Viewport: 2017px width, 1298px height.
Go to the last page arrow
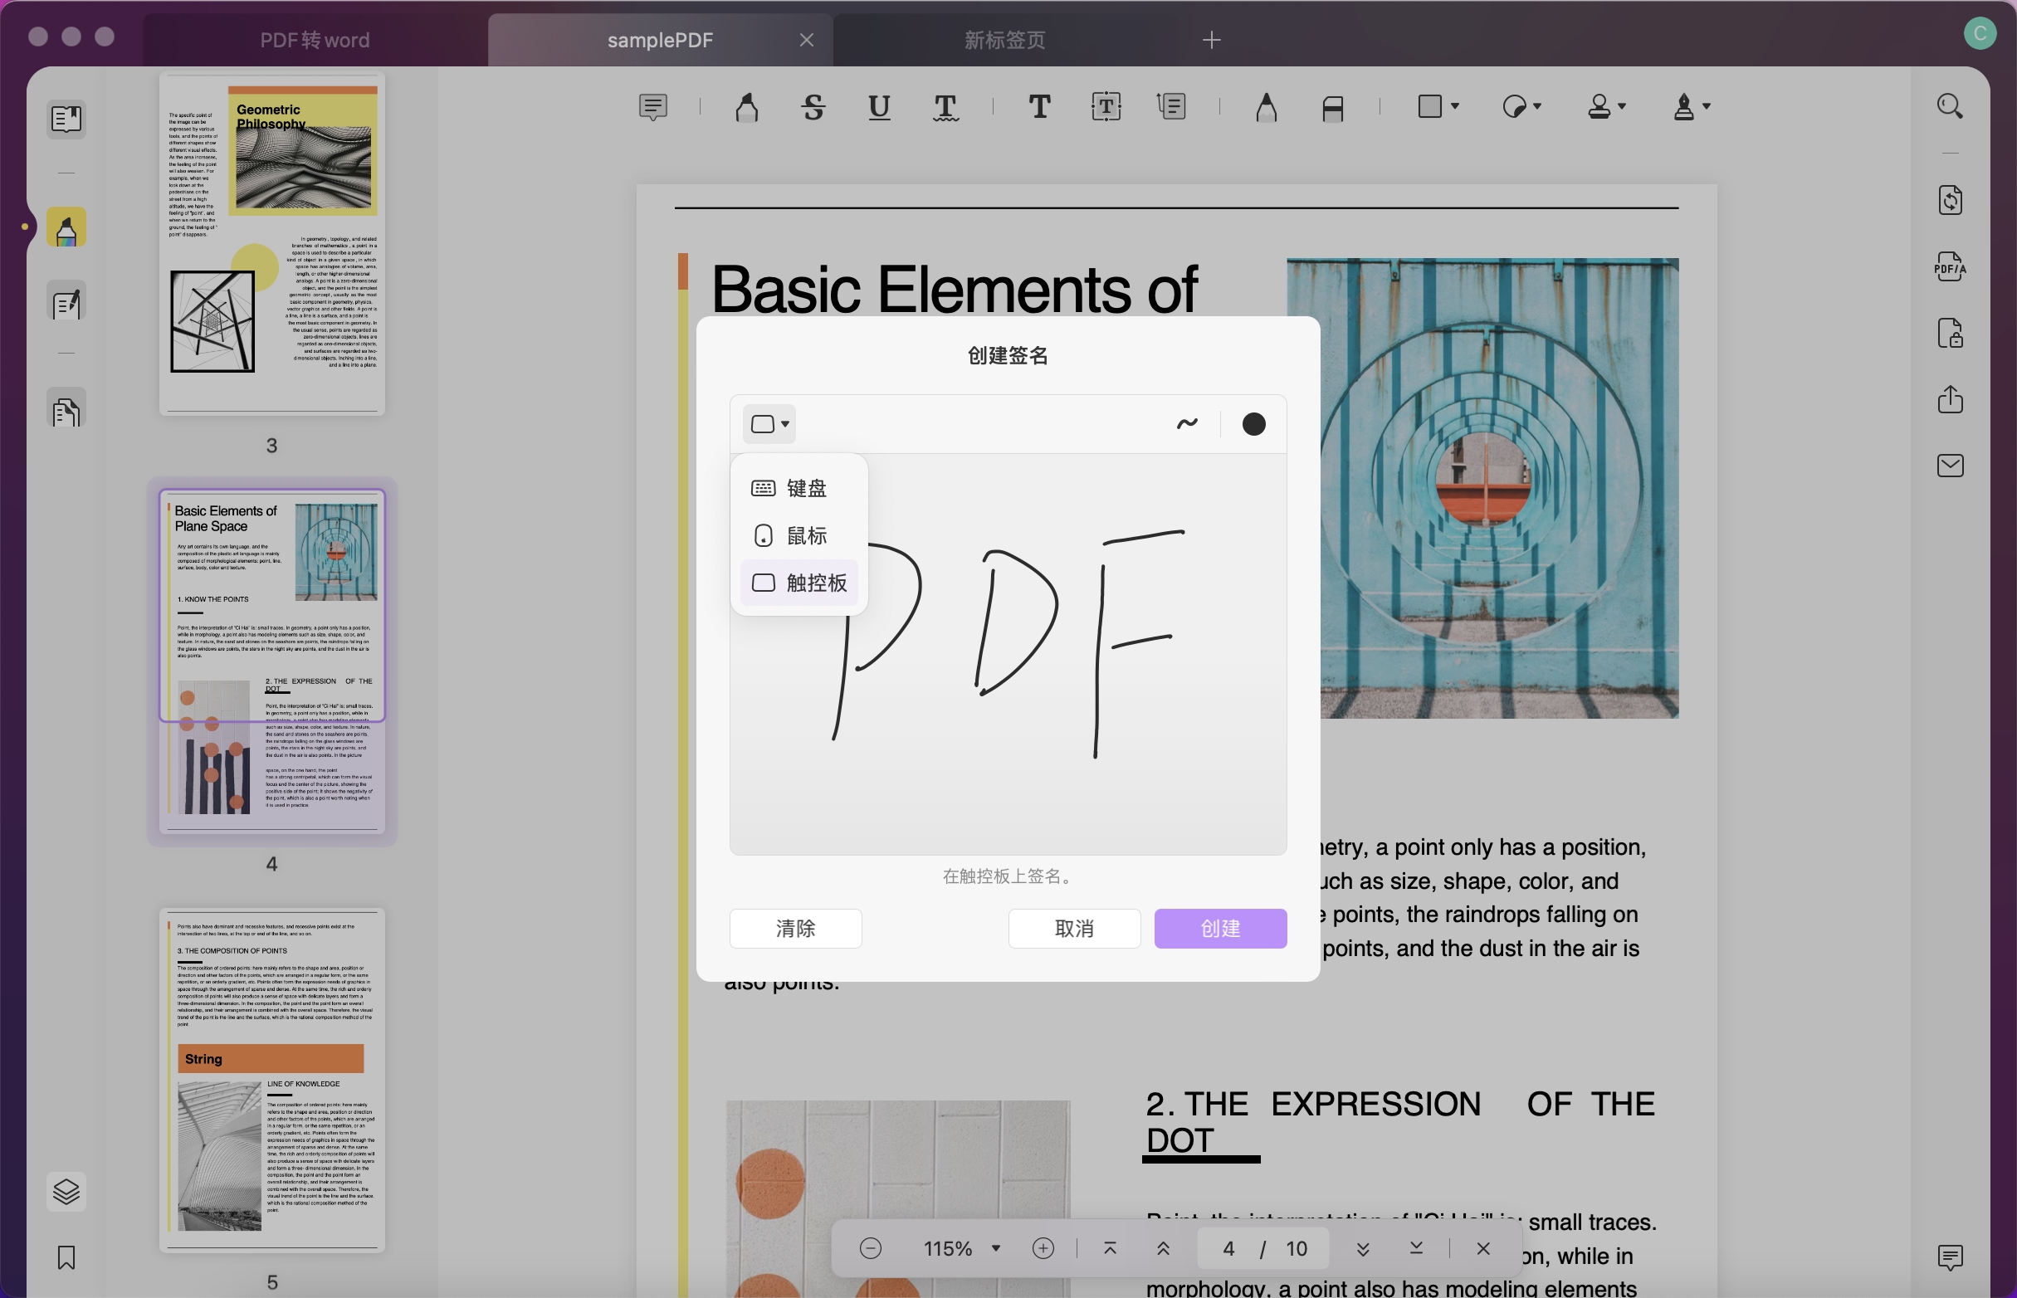pyautogui.click(x=1416, y=1248)
